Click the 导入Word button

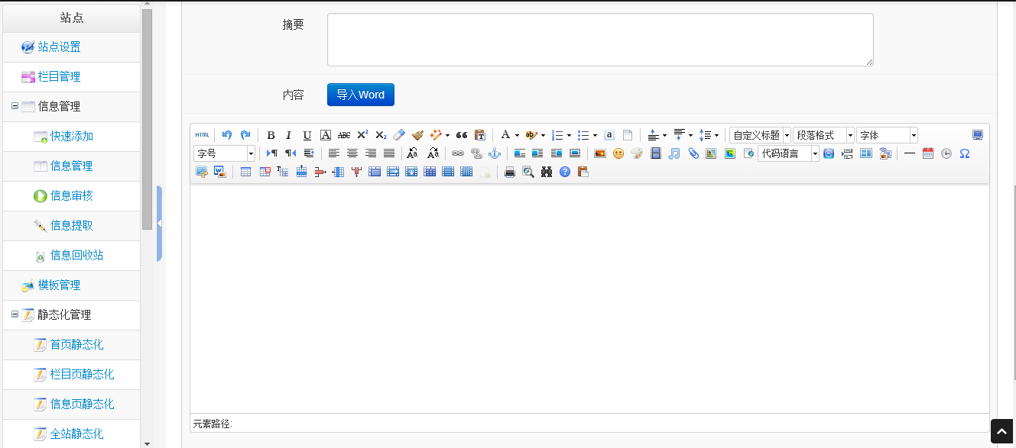[361, 95]
